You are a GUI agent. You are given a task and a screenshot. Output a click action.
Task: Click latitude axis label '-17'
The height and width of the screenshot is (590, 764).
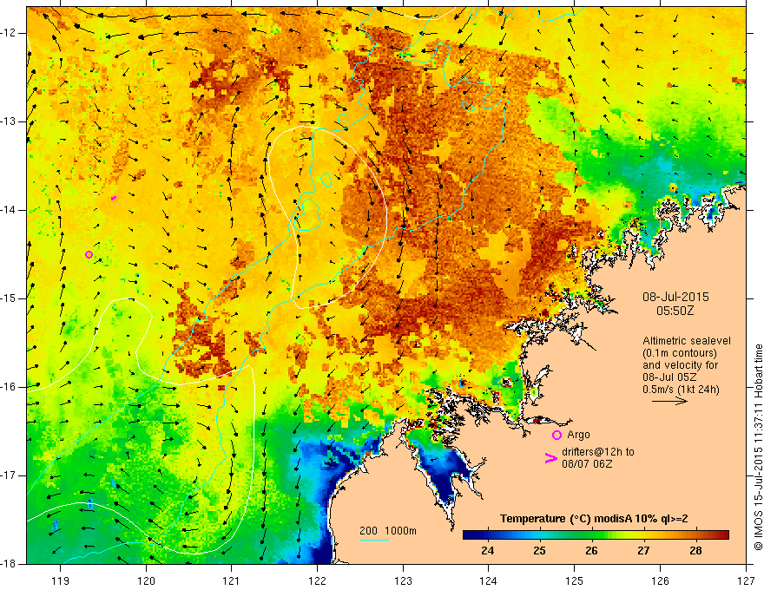pos(9,475)
